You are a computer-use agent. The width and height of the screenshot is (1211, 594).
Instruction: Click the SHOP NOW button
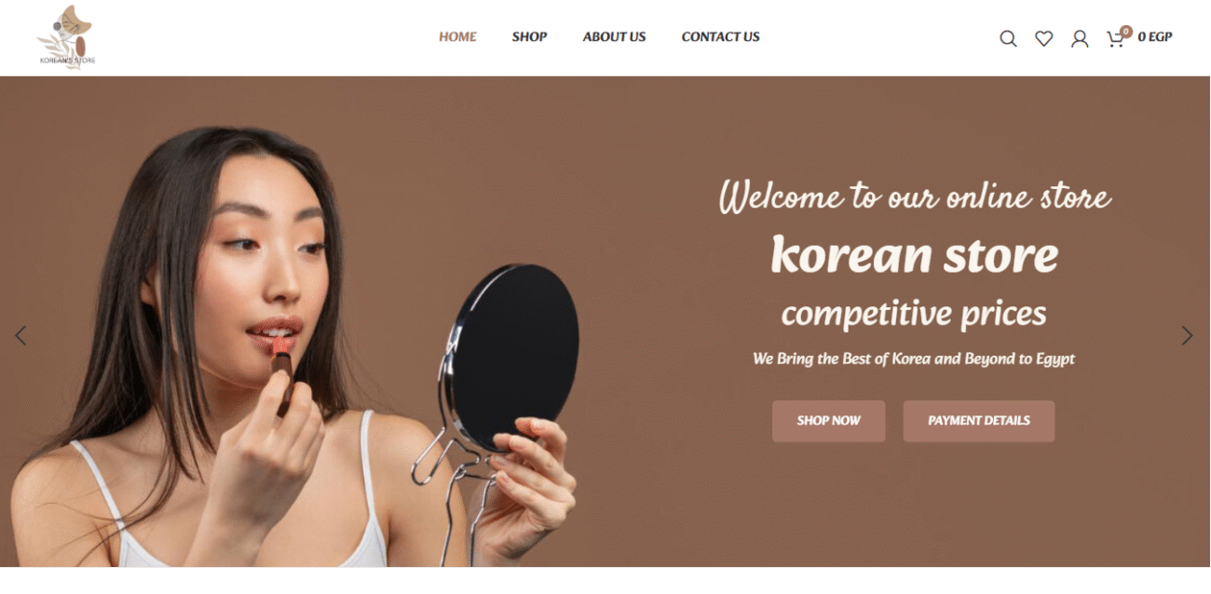(828, 421)
